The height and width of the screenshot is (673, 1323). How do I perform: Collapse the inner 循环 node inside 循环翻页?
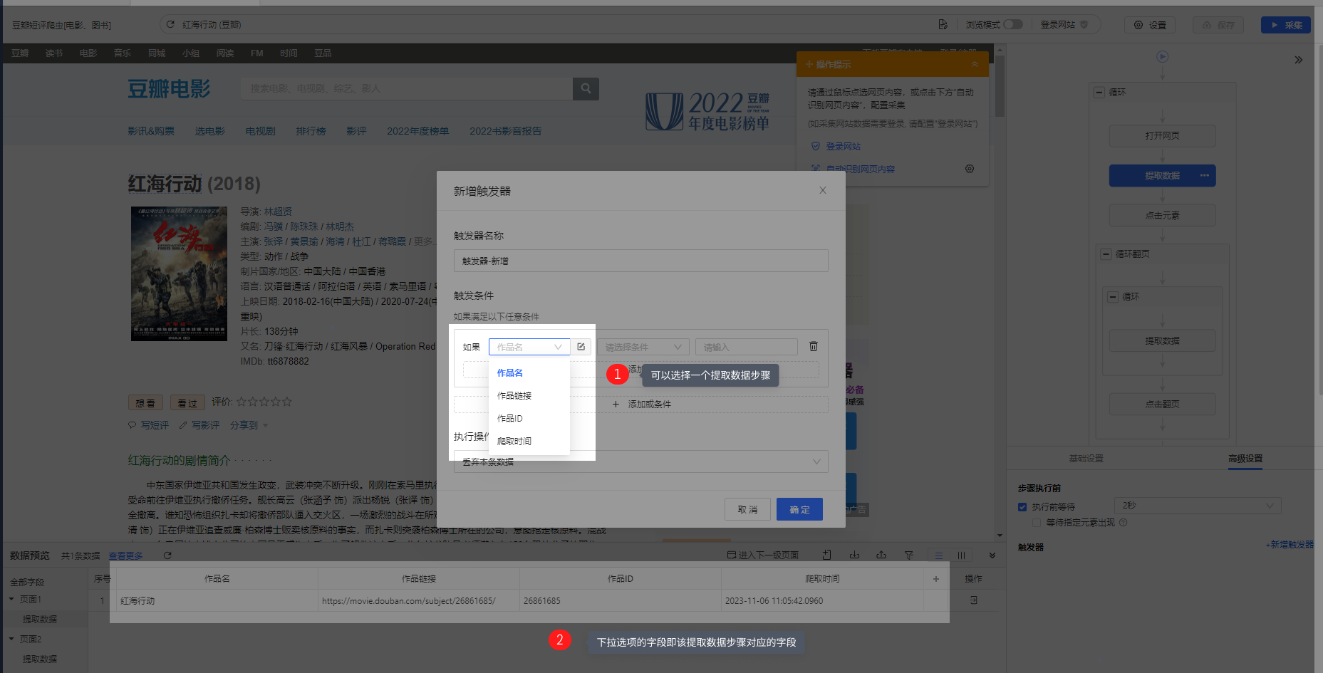coord(1113,296)
